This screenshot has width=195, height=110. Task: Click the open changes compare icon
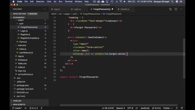(170, 9)
